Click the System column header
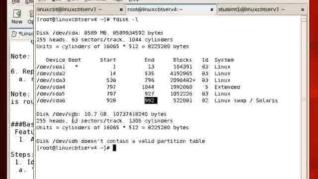The image size is (318, 179). (224, 60)
